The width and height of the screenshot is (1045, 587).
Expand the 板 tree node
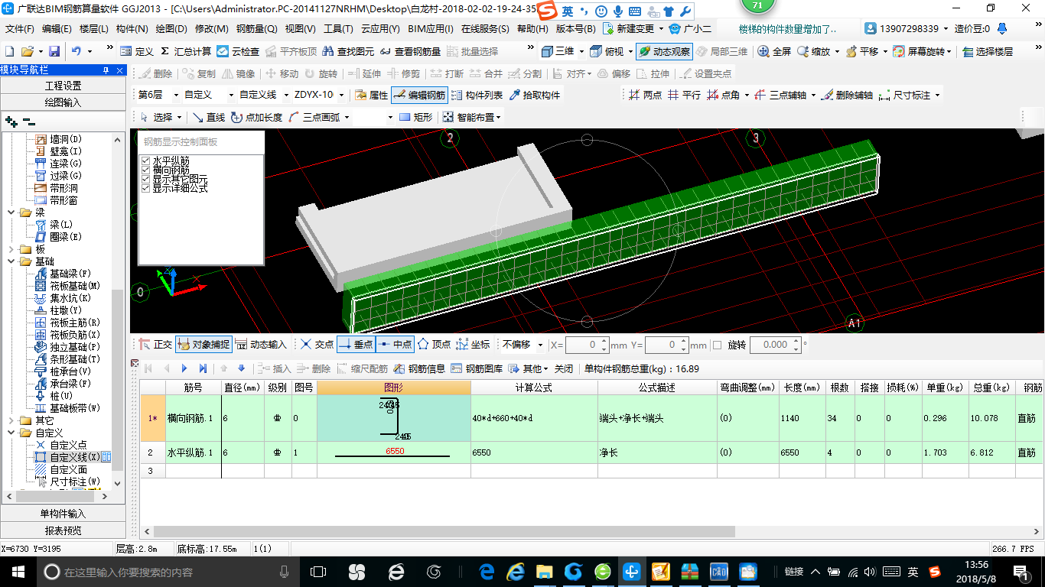(11, 249)
